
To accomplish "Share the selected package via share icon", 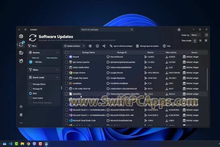I will coord(104,46).
